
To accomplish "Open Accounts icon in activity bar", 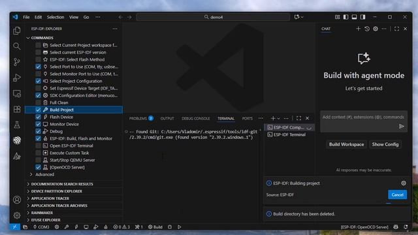I will [x=17, y=200].
